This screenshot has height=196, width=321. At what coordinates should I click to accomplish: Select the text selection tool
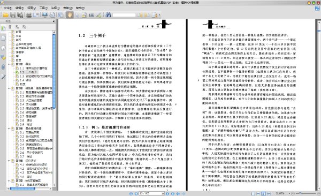[84, 15]
